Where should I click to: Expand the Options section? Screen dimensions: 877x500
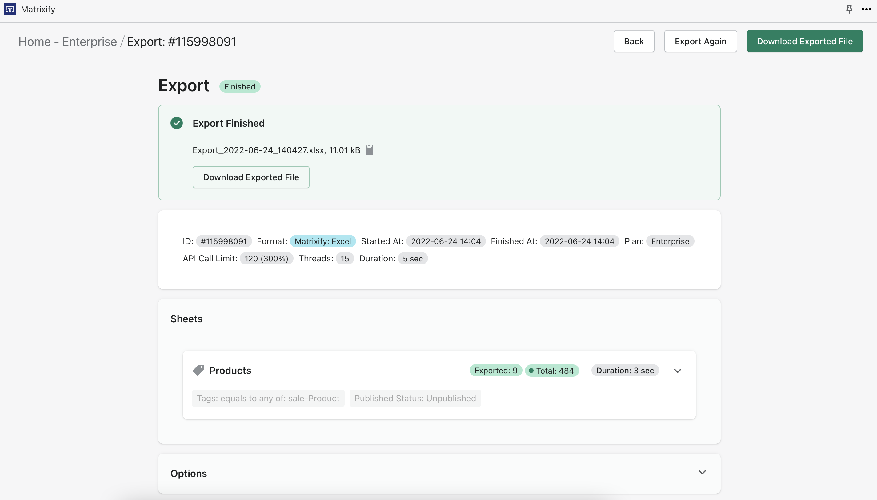(702, 473)
